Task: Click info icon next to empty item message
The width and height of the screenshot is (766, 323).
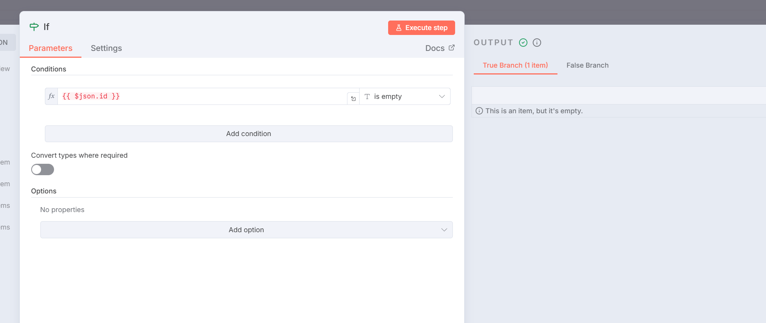Action: pos(479,111)
